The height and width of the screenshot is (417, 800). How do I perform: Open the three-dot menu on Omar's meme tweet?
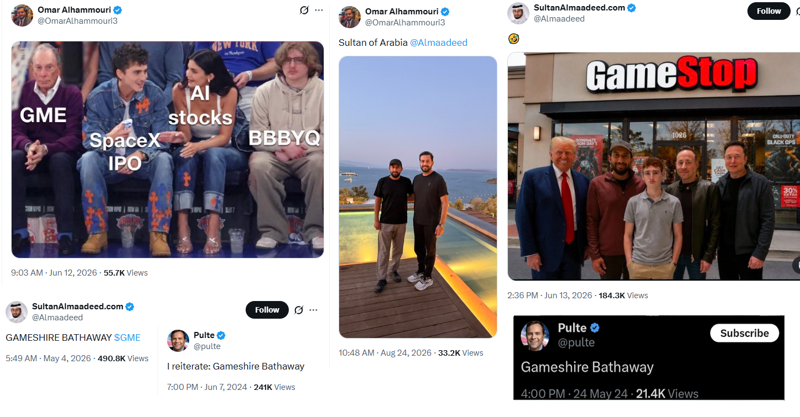(319, 10)
